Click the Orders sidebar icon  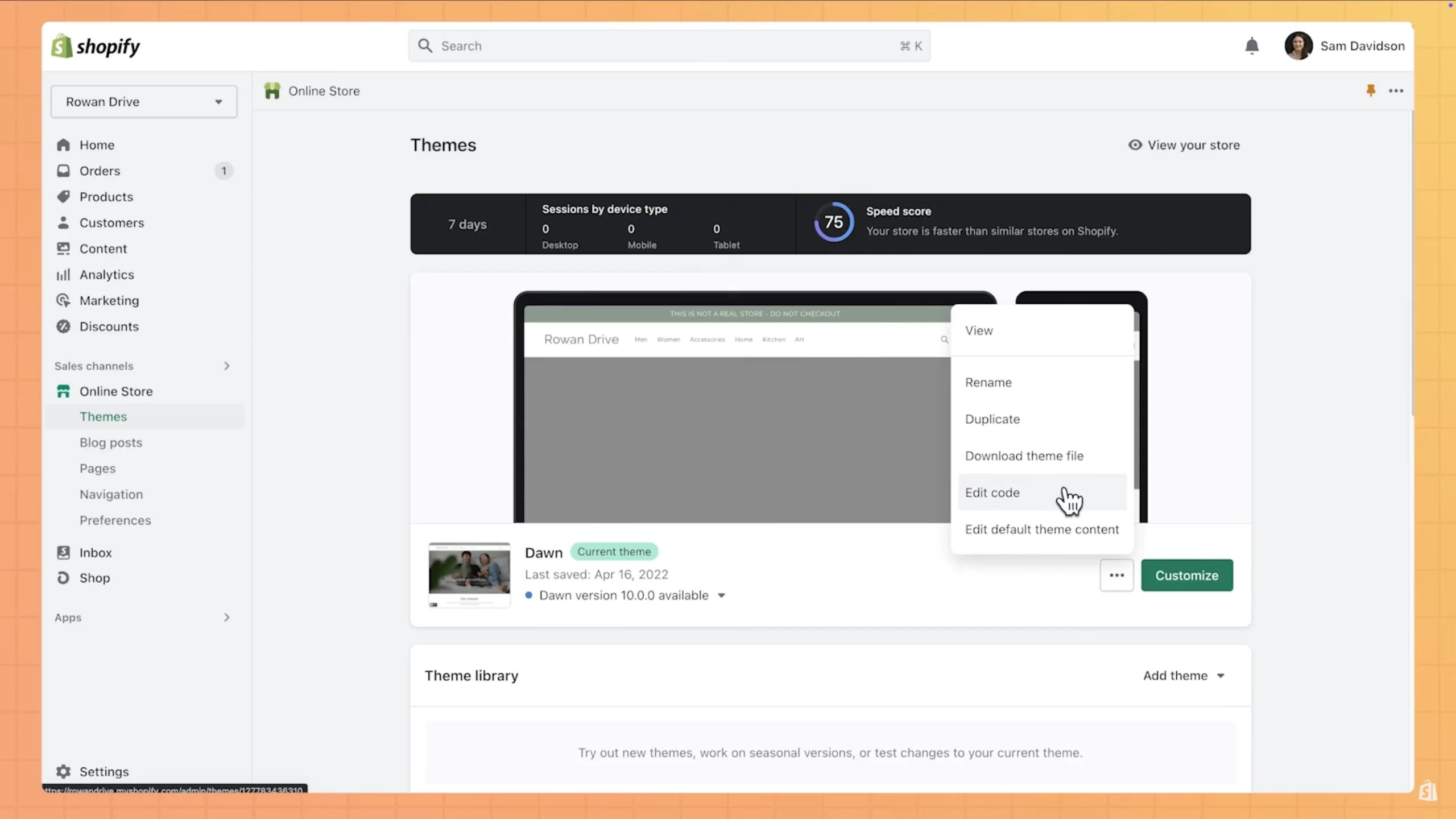click(x=63, y=171)
